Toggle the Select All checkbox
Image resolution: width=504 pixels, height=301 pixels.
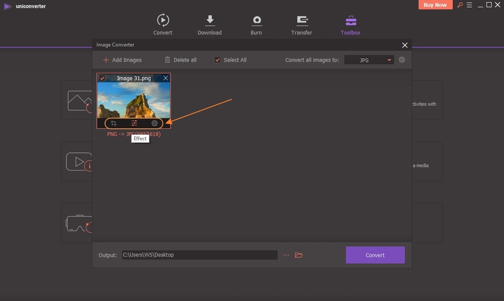click(218, 60)
